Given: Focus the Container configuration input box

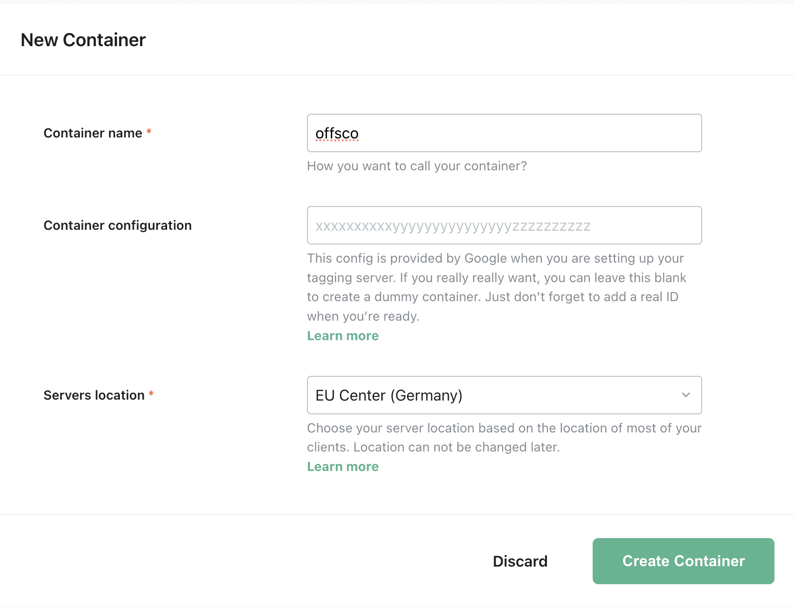Looking at the screenshot, I should coord(504,225).
